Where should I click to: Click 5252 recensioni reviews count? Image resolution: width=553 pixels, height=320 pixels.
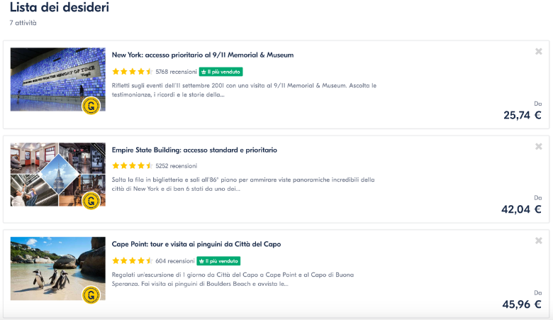[176, 166]
